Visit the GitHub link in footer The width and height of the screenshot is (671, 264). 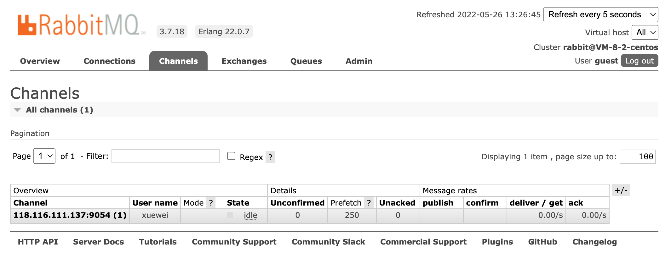pyautogui.click(x=542, y=242)
